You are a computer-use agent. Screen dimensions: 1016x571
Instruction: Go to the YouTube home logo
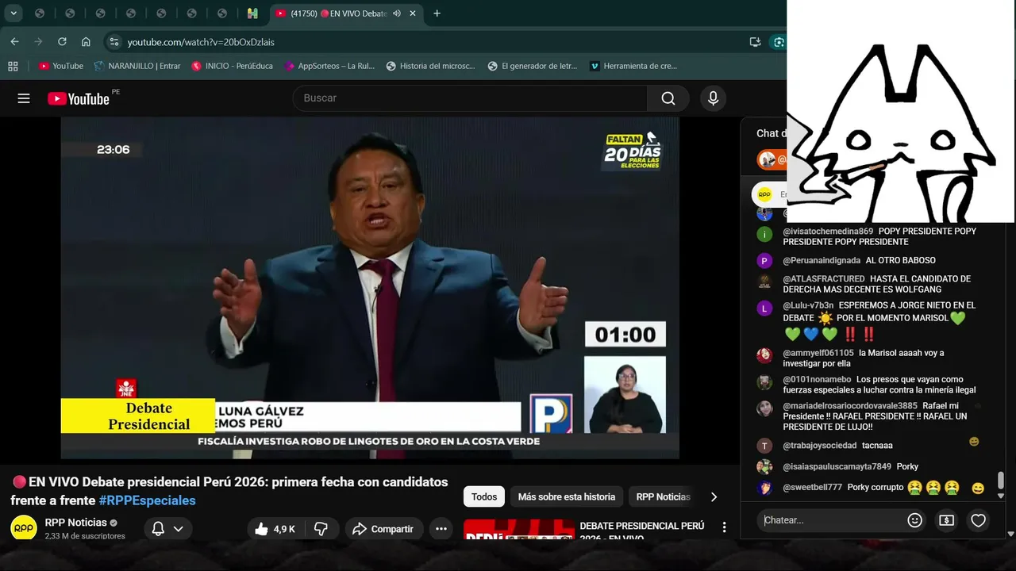79,98
